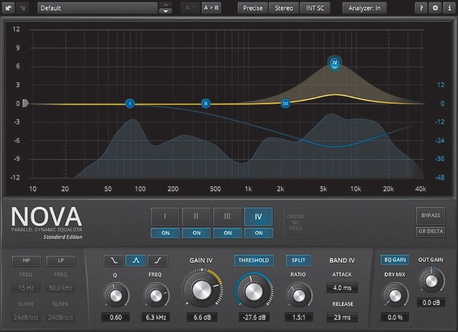Toggle band IV ON switch

(259, 233)
